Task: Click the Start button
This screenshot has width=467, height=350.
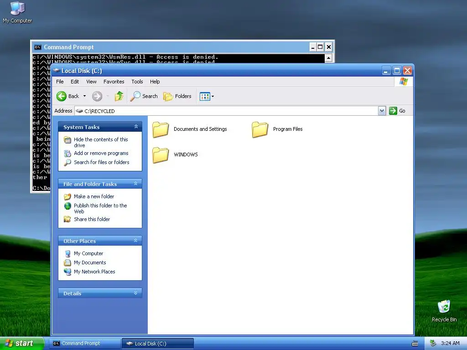Action: pos(22,343)
